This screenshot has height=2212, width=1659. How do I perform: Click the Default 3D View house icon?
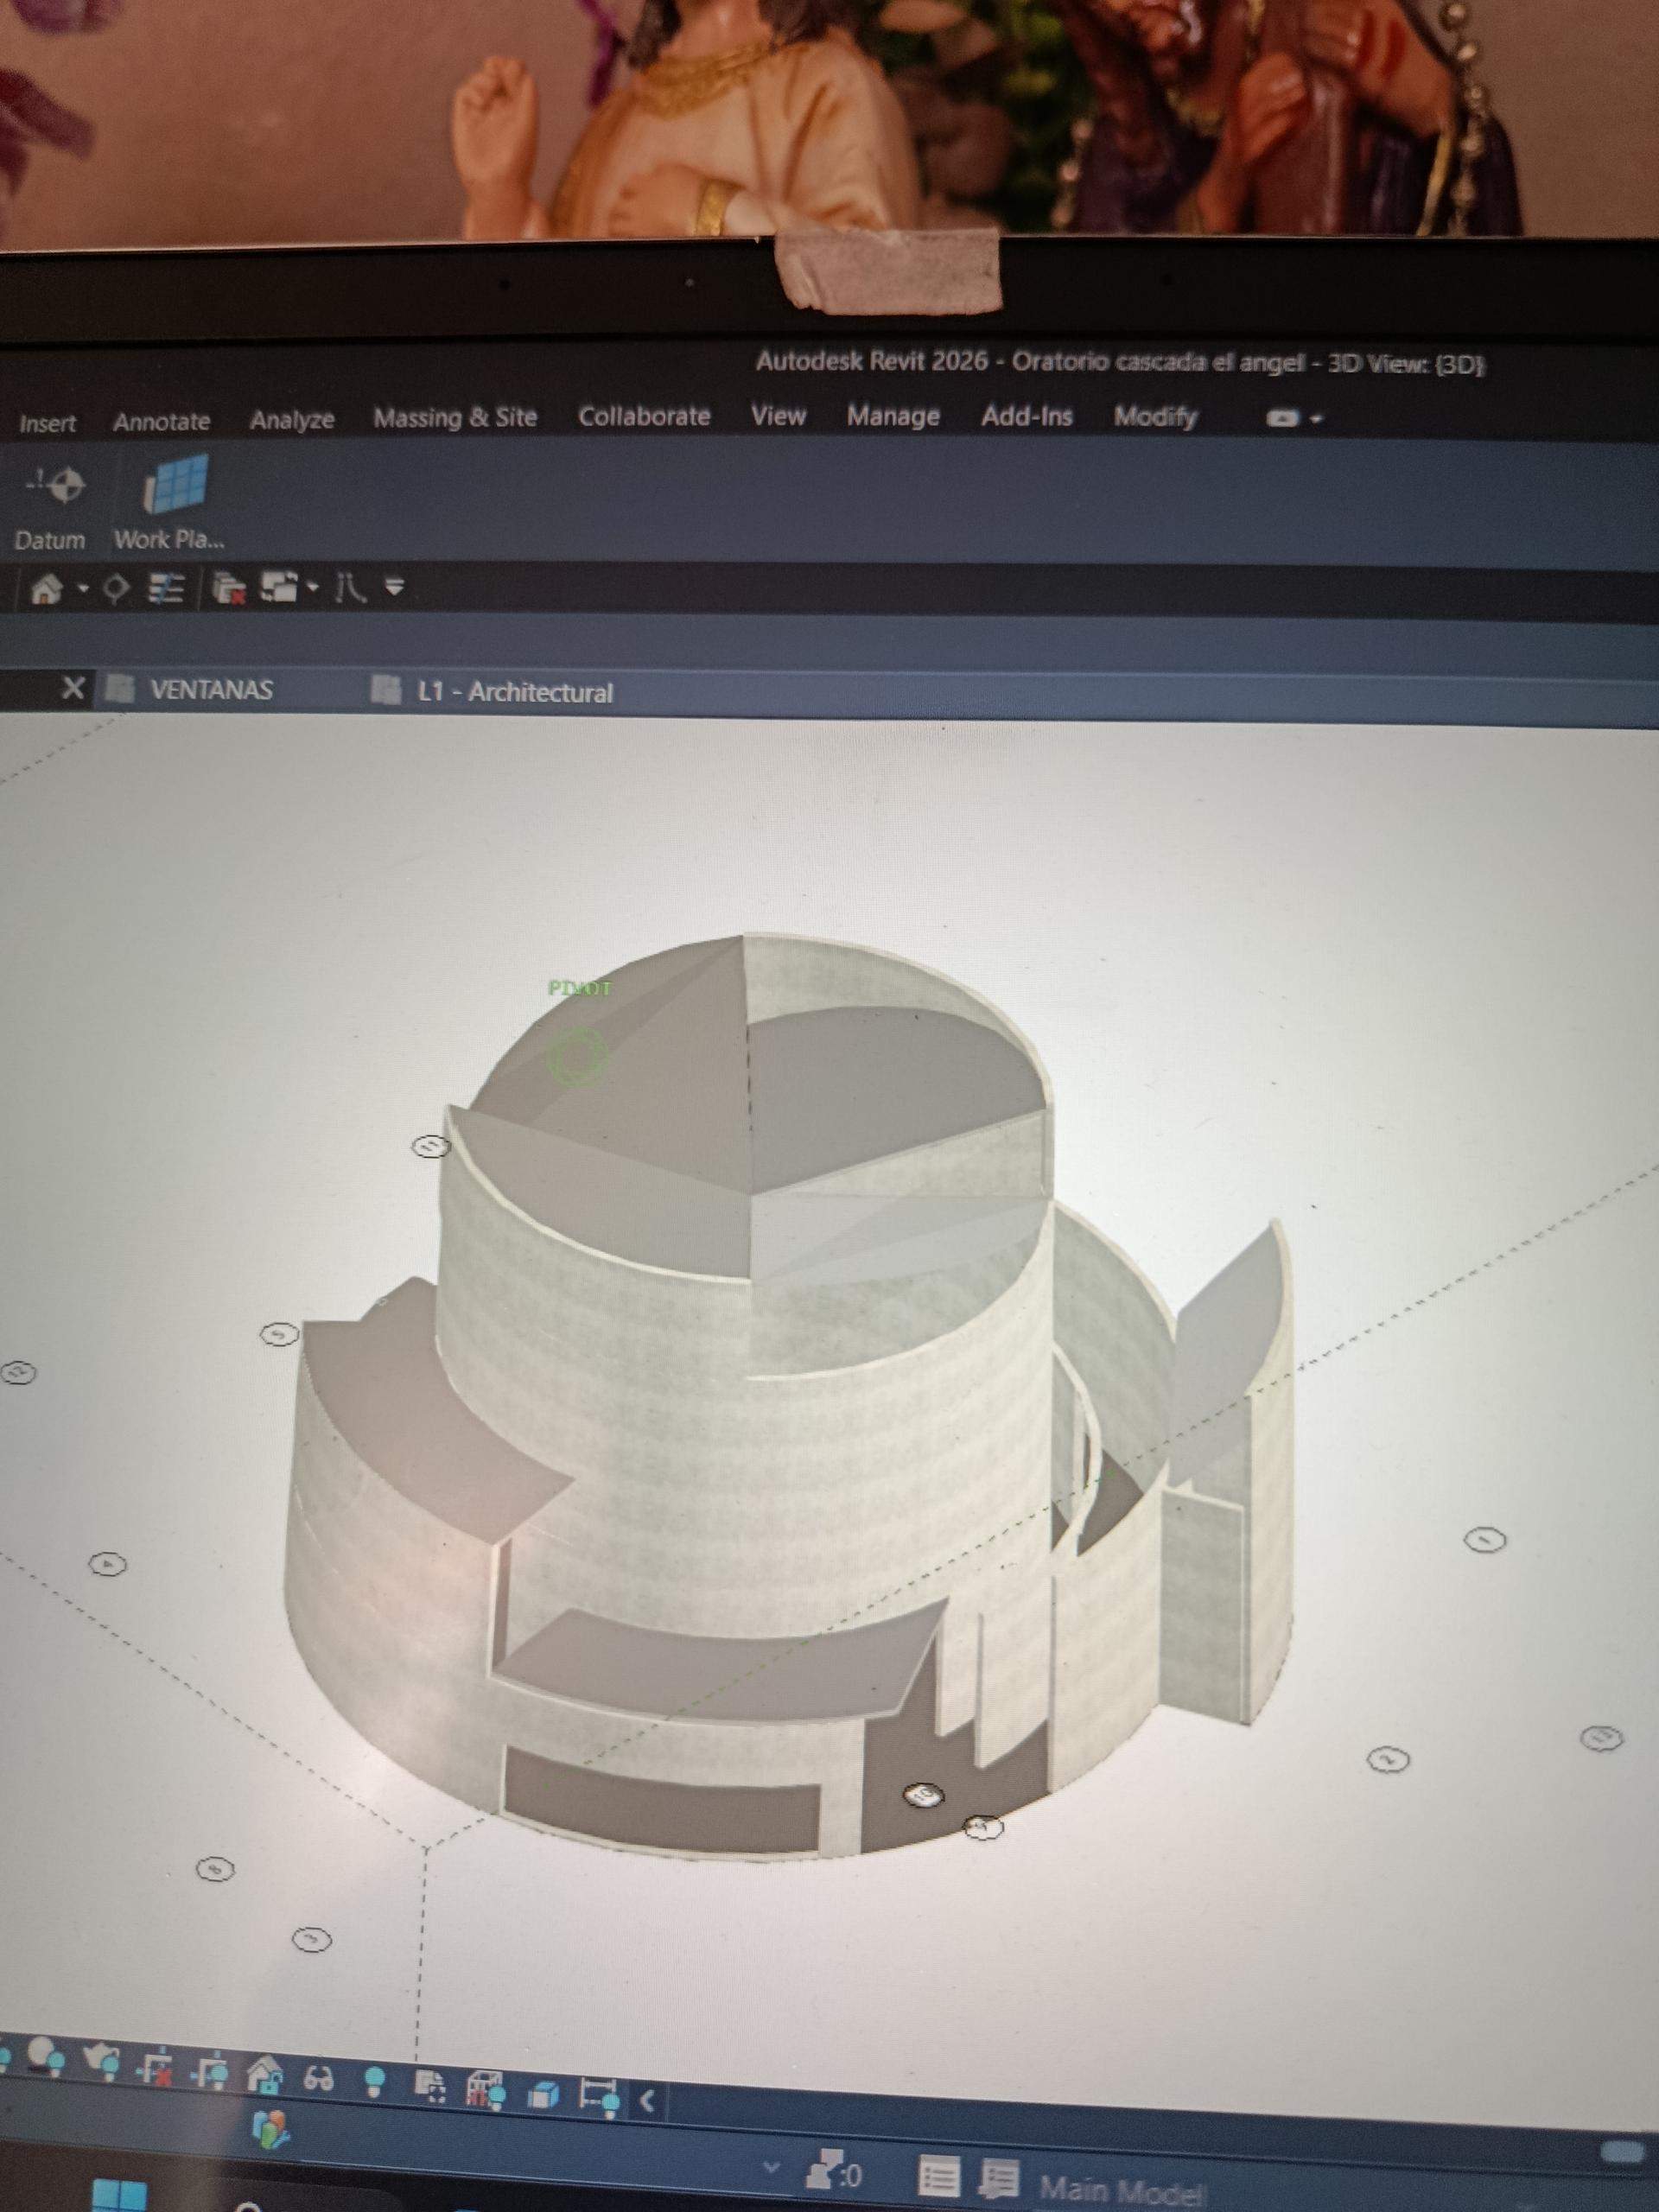[46, 588]
